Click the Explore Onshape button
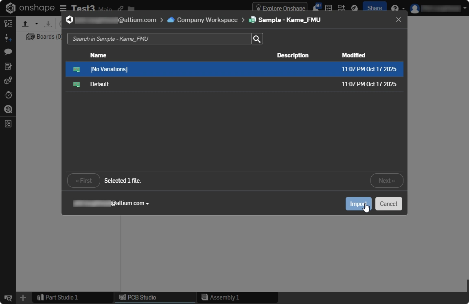Screen dimensions: 469x304 tap(280, 8)
